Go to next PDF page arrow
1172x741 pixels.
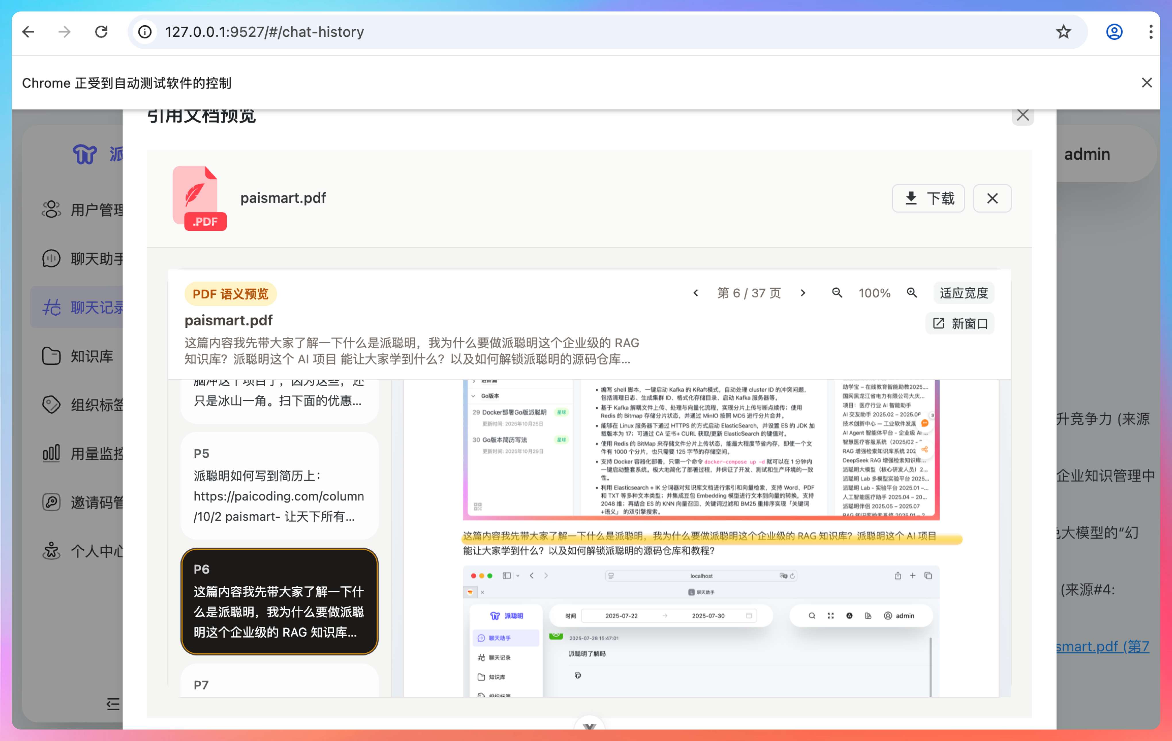[803, 293]
